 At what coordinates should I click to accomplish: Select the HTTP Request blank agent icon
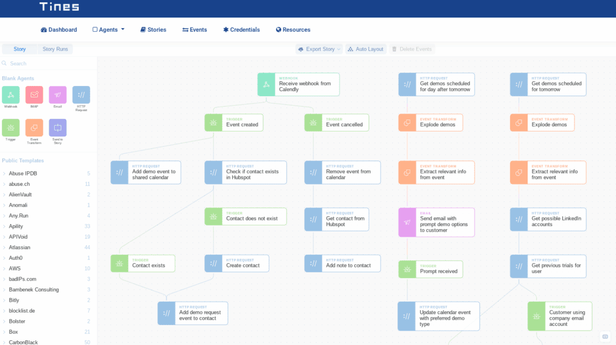coord(81,95)
